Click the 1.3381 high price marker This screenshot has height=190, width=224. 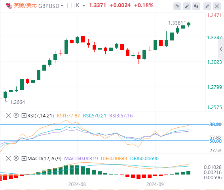pyautogui.click(x=176, y=23)
